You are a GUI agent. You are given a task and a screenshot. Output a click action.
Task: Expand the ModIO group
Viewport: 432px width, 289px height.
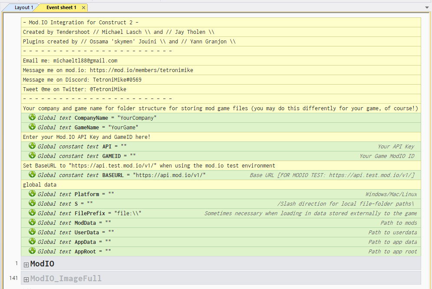click(26, 265)
